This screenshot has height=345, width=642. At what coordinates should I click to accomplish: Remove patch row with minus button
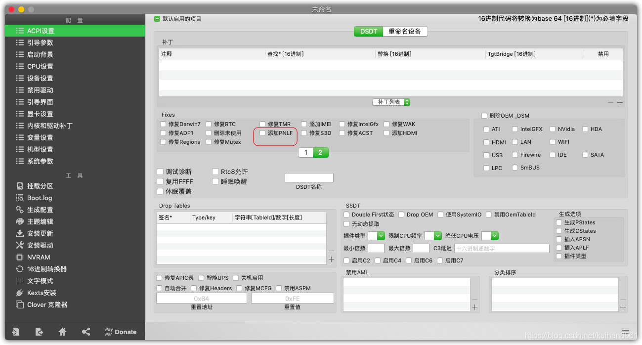point(611,102)
